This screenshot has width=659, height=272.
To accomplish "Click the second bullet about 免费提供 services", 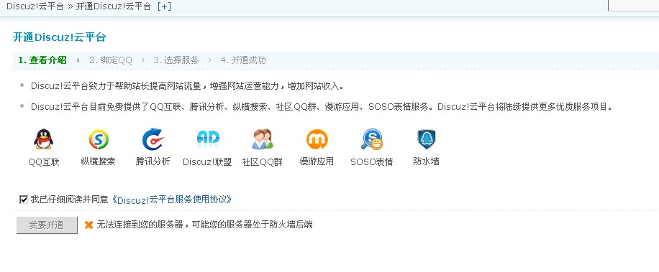I will pyautogui.click(x=322, y=107).
